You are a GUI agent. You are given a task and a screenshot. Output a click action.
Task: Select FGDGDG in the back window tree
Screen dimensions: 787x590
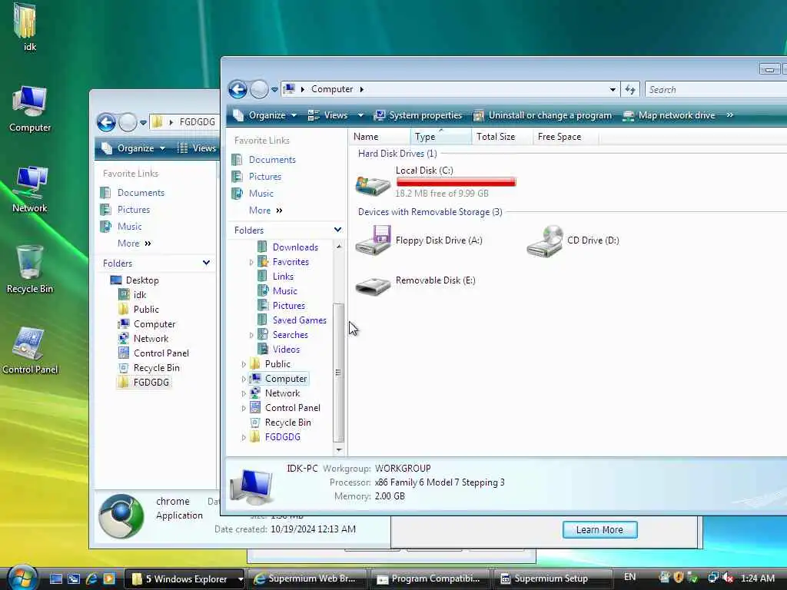click(151, 383)
